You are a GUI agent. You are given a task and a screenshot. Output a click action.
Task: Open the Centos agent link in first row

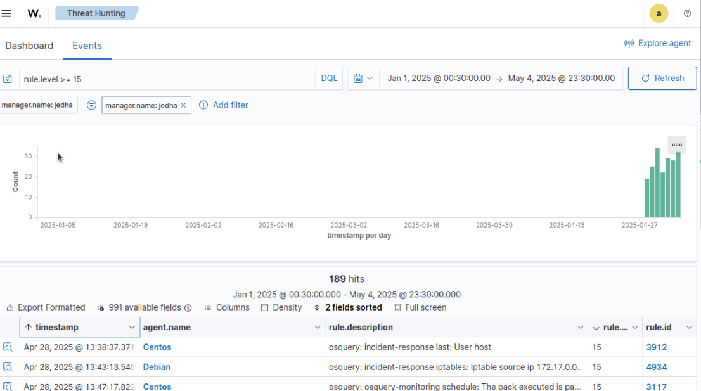point(157,347)
